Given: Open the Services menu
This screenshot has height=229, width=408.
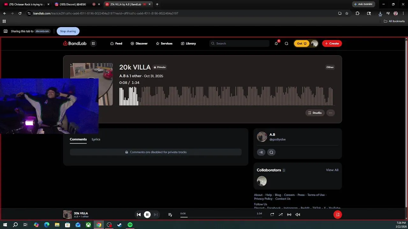Looking at the screenshot, I should click(x=164, y=44).
